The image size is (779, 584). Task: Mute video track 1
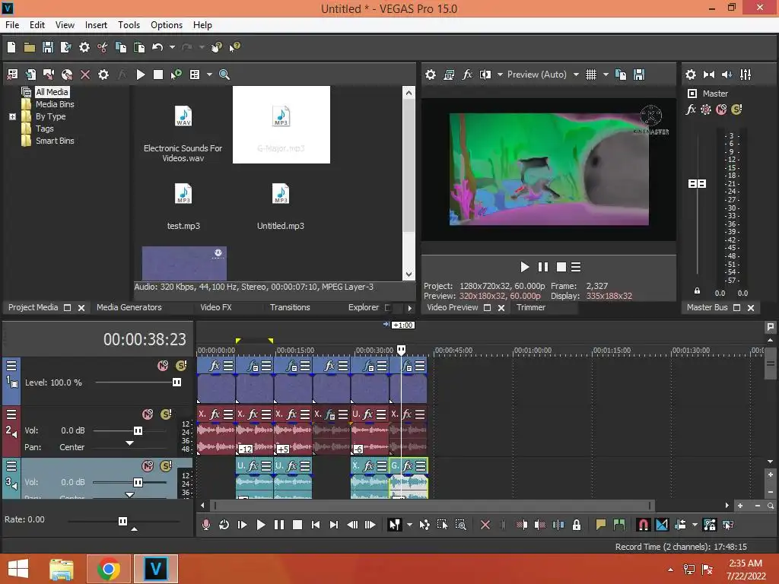pyautogui.click(x=163, y=366)
